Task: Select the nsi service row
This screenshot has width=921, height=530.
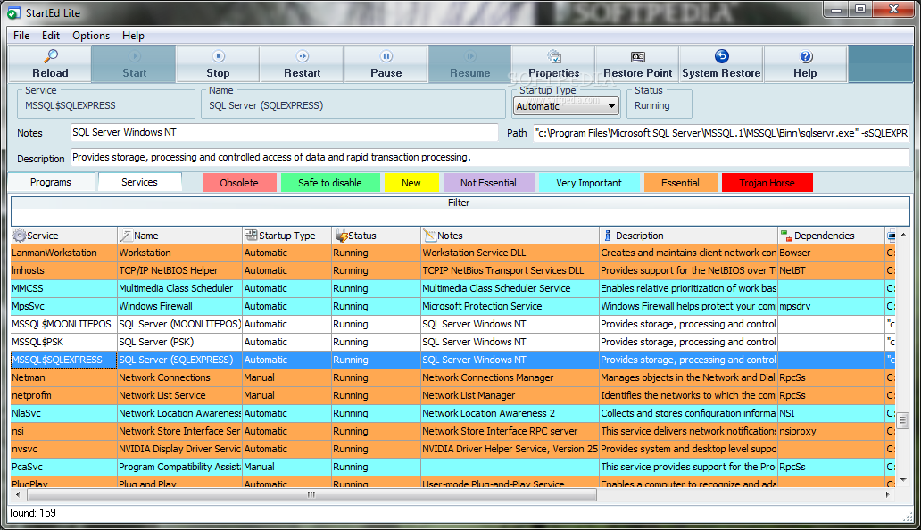Action: point(452,431)
